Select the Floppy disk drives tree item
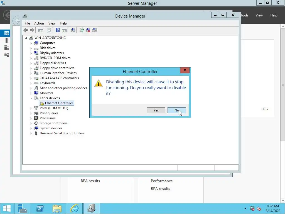 (53, 63)
